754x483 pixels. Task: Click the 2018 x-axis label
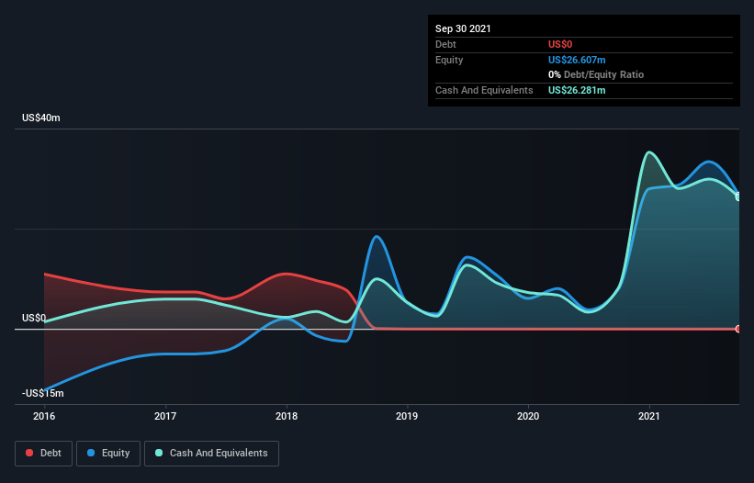tap(287, 416)
